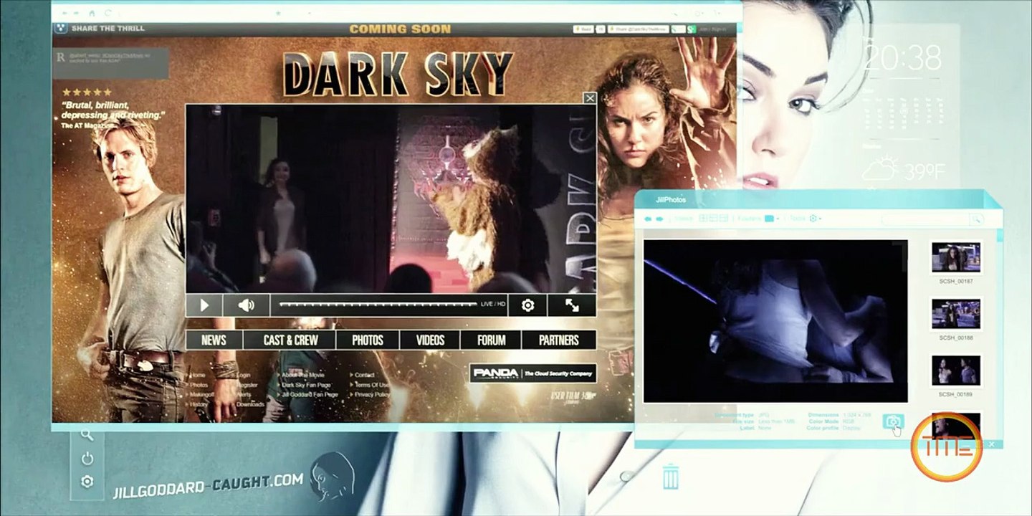Select the leftmost view layout icon in JillPhotos

703,218
